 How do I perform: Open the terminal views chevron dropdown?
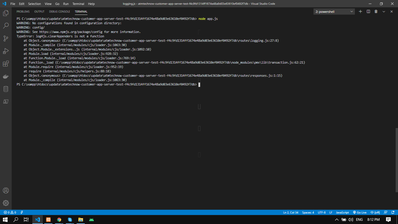[x=384, y=11]
